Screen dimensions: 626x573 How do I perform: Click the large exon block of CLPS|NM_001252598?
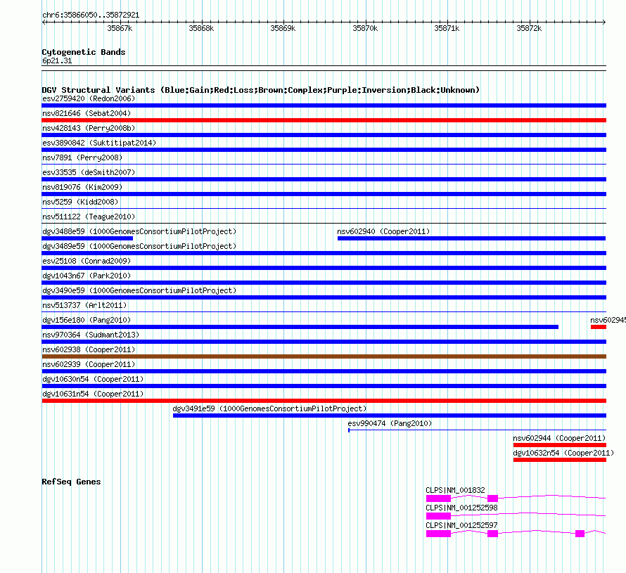click(438, 516)
